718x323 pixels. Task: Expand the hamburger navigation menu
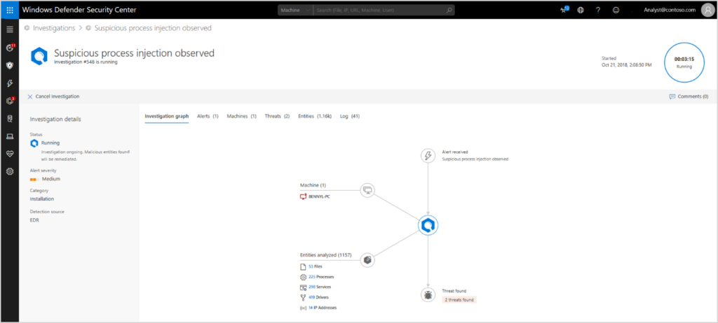tap(10, 29)
